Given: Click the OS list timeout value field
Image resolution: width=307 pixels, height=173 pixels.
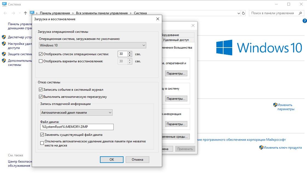Looking at the screenshot, I should [123, 54].
